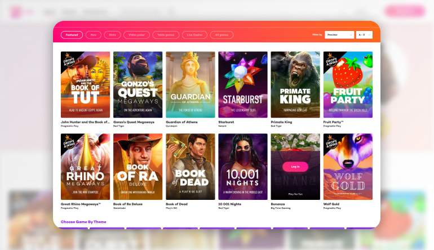This screenshot has height=250, width=434.
Task: Click the 'Wolf Gold' title text
Action: click(331, 204)
